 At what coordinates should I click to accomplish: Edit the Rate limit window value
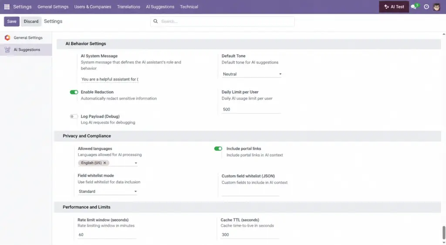pos(107,235)
